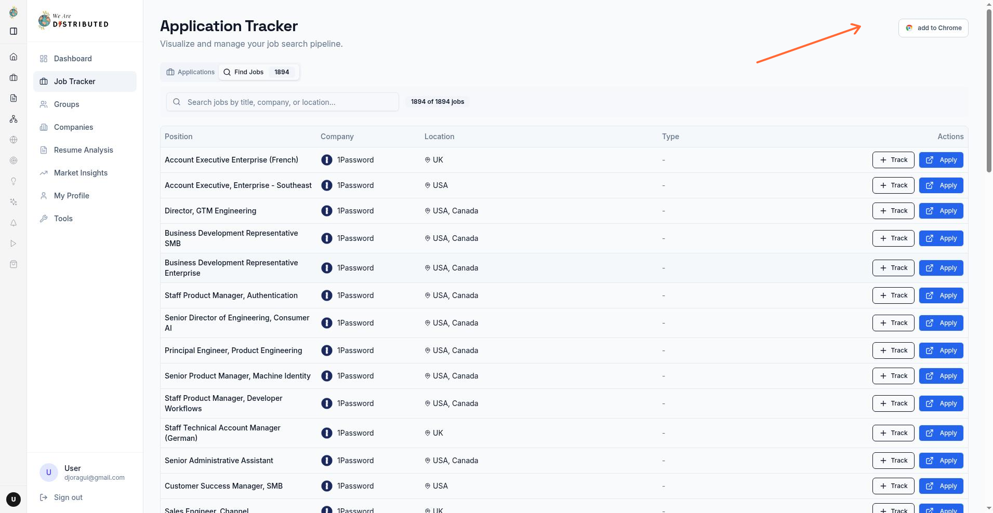Open Resume Analysis in the sidebar
This screenshot has width=993, height=513.
(85, 150)
